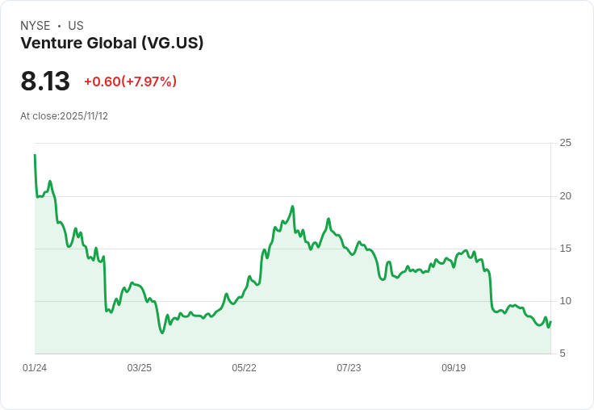594x410 pixels.
Task: Click the 5 value on the price axis
Action: 563,354
